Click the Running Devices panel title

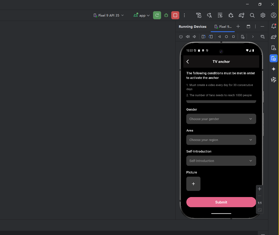coord(192,27)
